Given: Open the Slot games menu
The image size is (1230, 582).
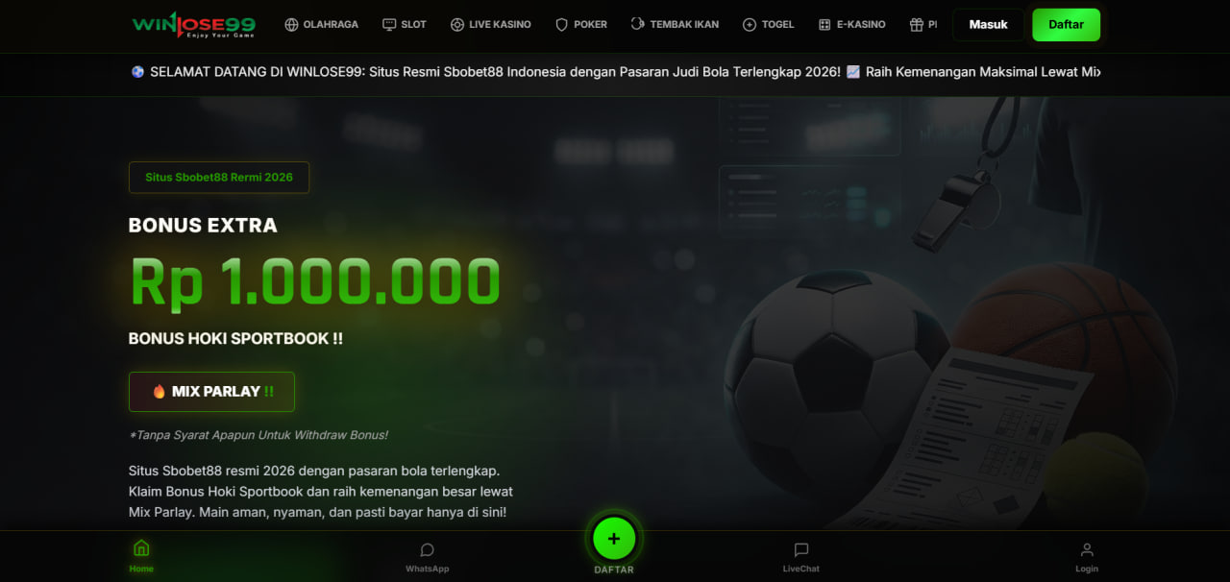Looking at the screenshot, I should point(404,24).
